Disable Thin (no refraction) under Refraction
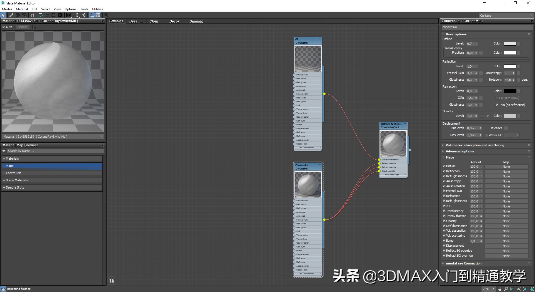535x292 pixels. 497,105
